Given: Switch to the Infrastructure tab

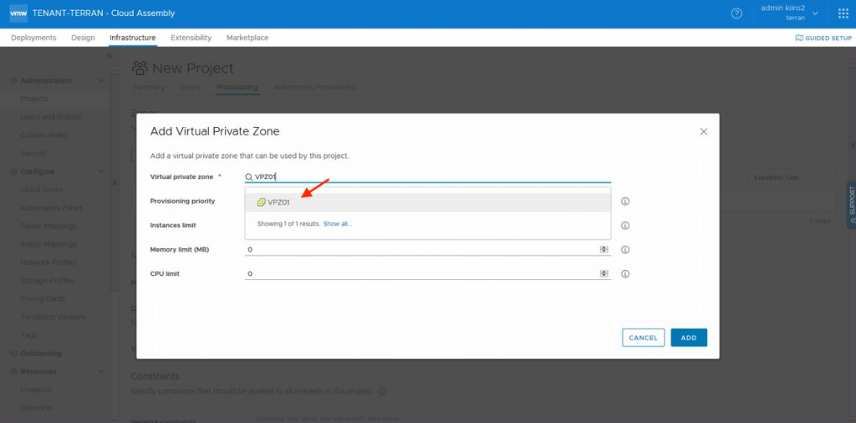Looking at the screenshot, I should tap(133, 38).
